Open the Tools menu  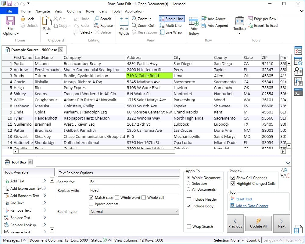[x=116, y=11]
